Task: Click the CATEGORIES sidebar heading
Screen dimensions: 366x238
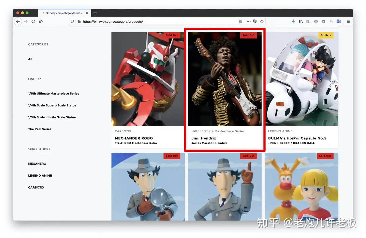Action: [38, 44]
